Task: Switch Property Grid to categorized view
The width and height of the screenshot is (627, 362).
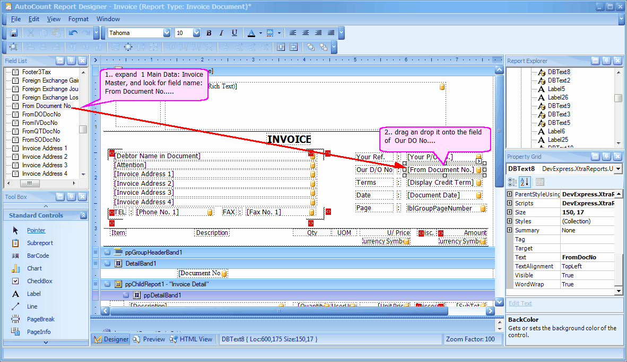Action: [x=512, y=182]
